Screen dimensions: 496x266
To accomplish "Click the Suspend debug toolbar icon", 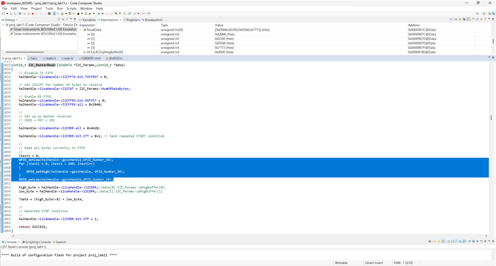I will pyautogui.click(x=29, y=13).
